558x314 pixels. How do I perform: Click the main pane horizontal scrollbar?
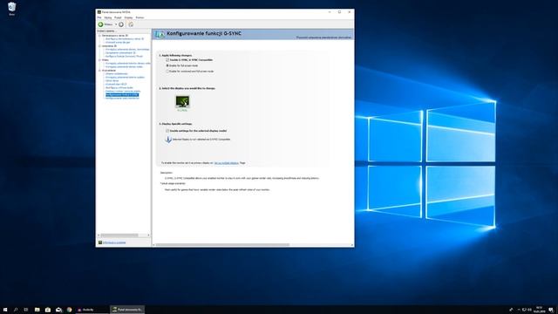[x=222, y=245]
